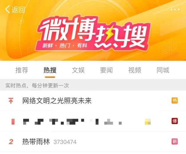Tap the yellow emoji on first ranked item

click(x=148, y=122)
